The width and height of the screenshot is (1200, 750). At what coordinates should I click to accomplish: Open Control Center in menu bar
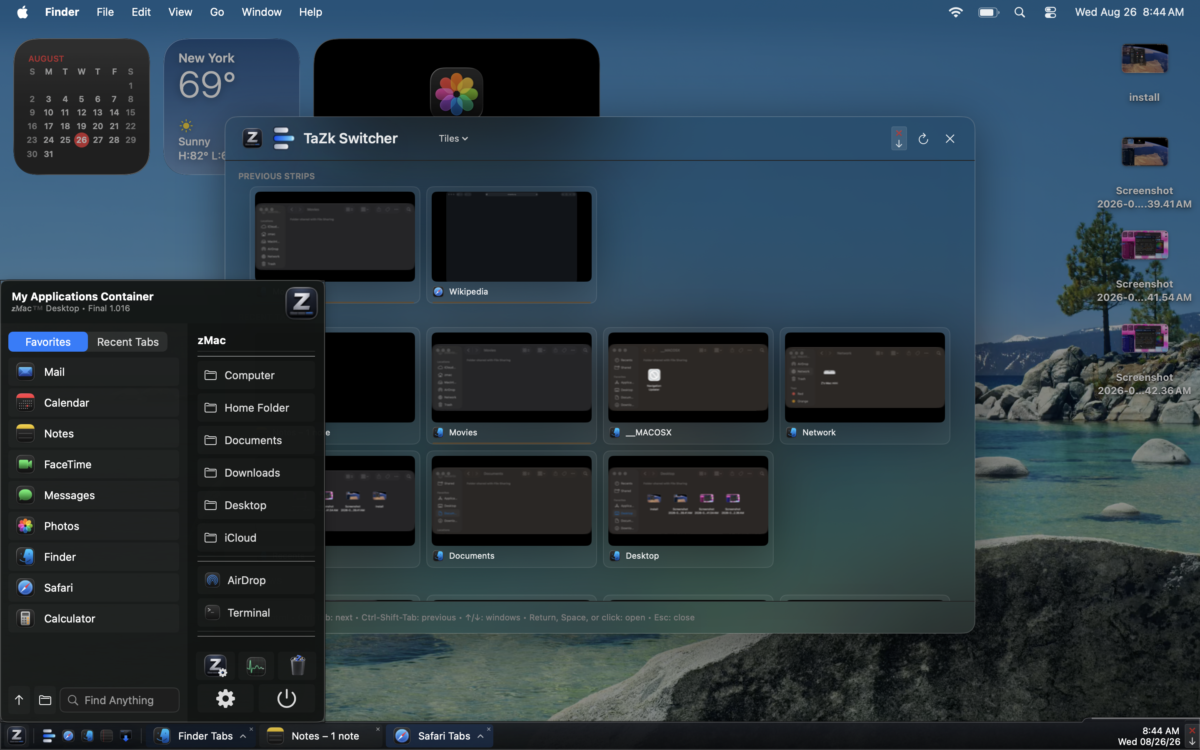pos(1050,12)
